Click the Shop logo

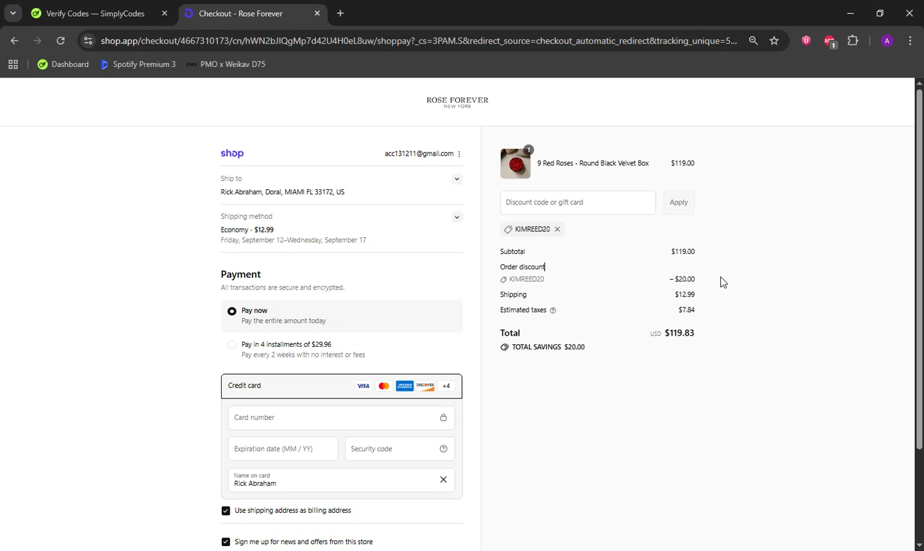(232, 153)
